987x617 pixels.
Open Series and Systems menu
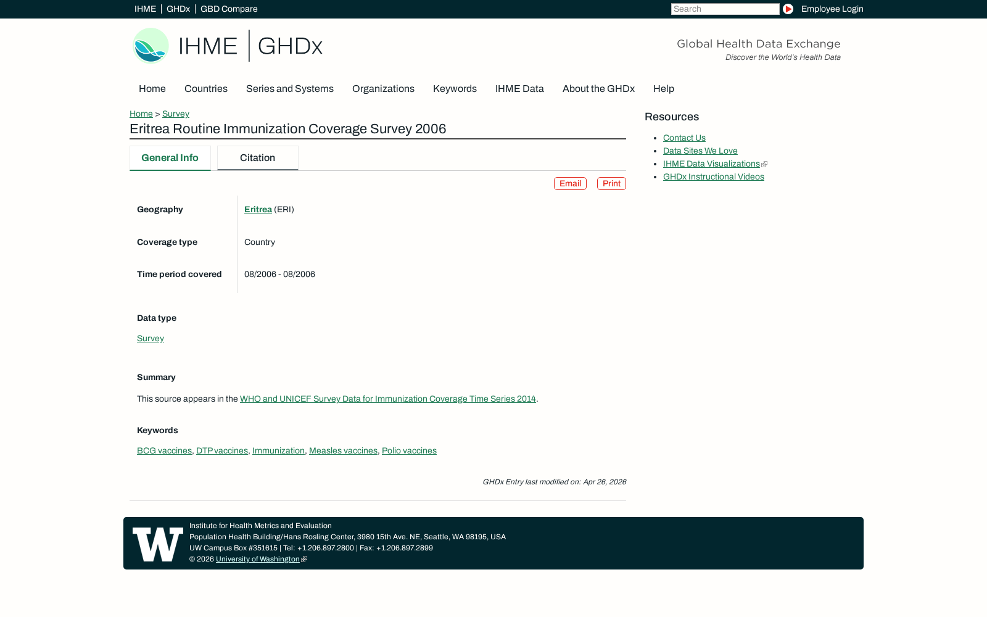(x=290, y=89)
